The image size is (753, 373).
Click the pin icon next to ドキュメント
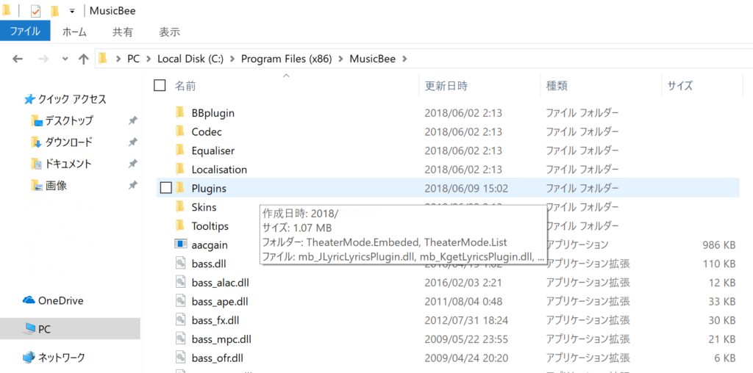coord(132,164)
